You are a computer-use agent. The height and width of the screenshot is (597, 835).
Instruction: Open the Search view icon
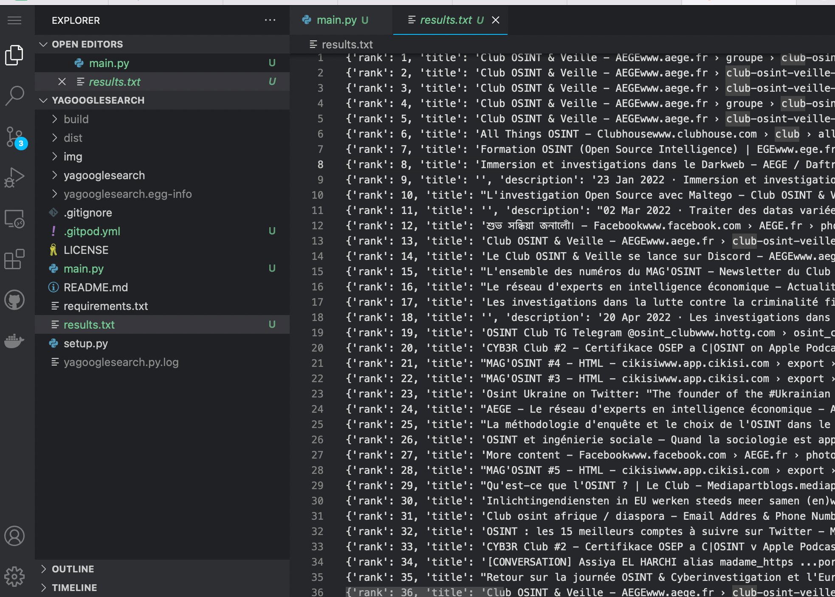click(x=14, y=96)
